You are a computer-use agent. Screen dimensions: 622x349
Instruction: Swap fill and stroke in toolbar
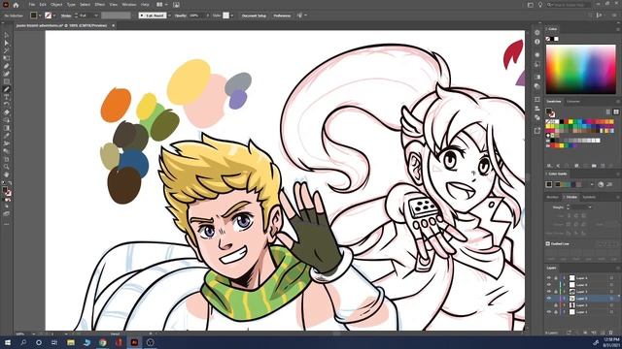10,183
